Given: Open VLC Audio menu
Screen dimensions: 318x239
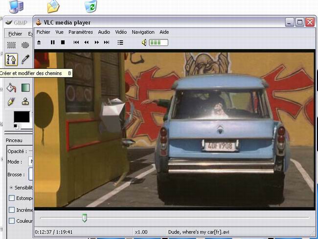Looking at the screenshot, I should 104,32.
